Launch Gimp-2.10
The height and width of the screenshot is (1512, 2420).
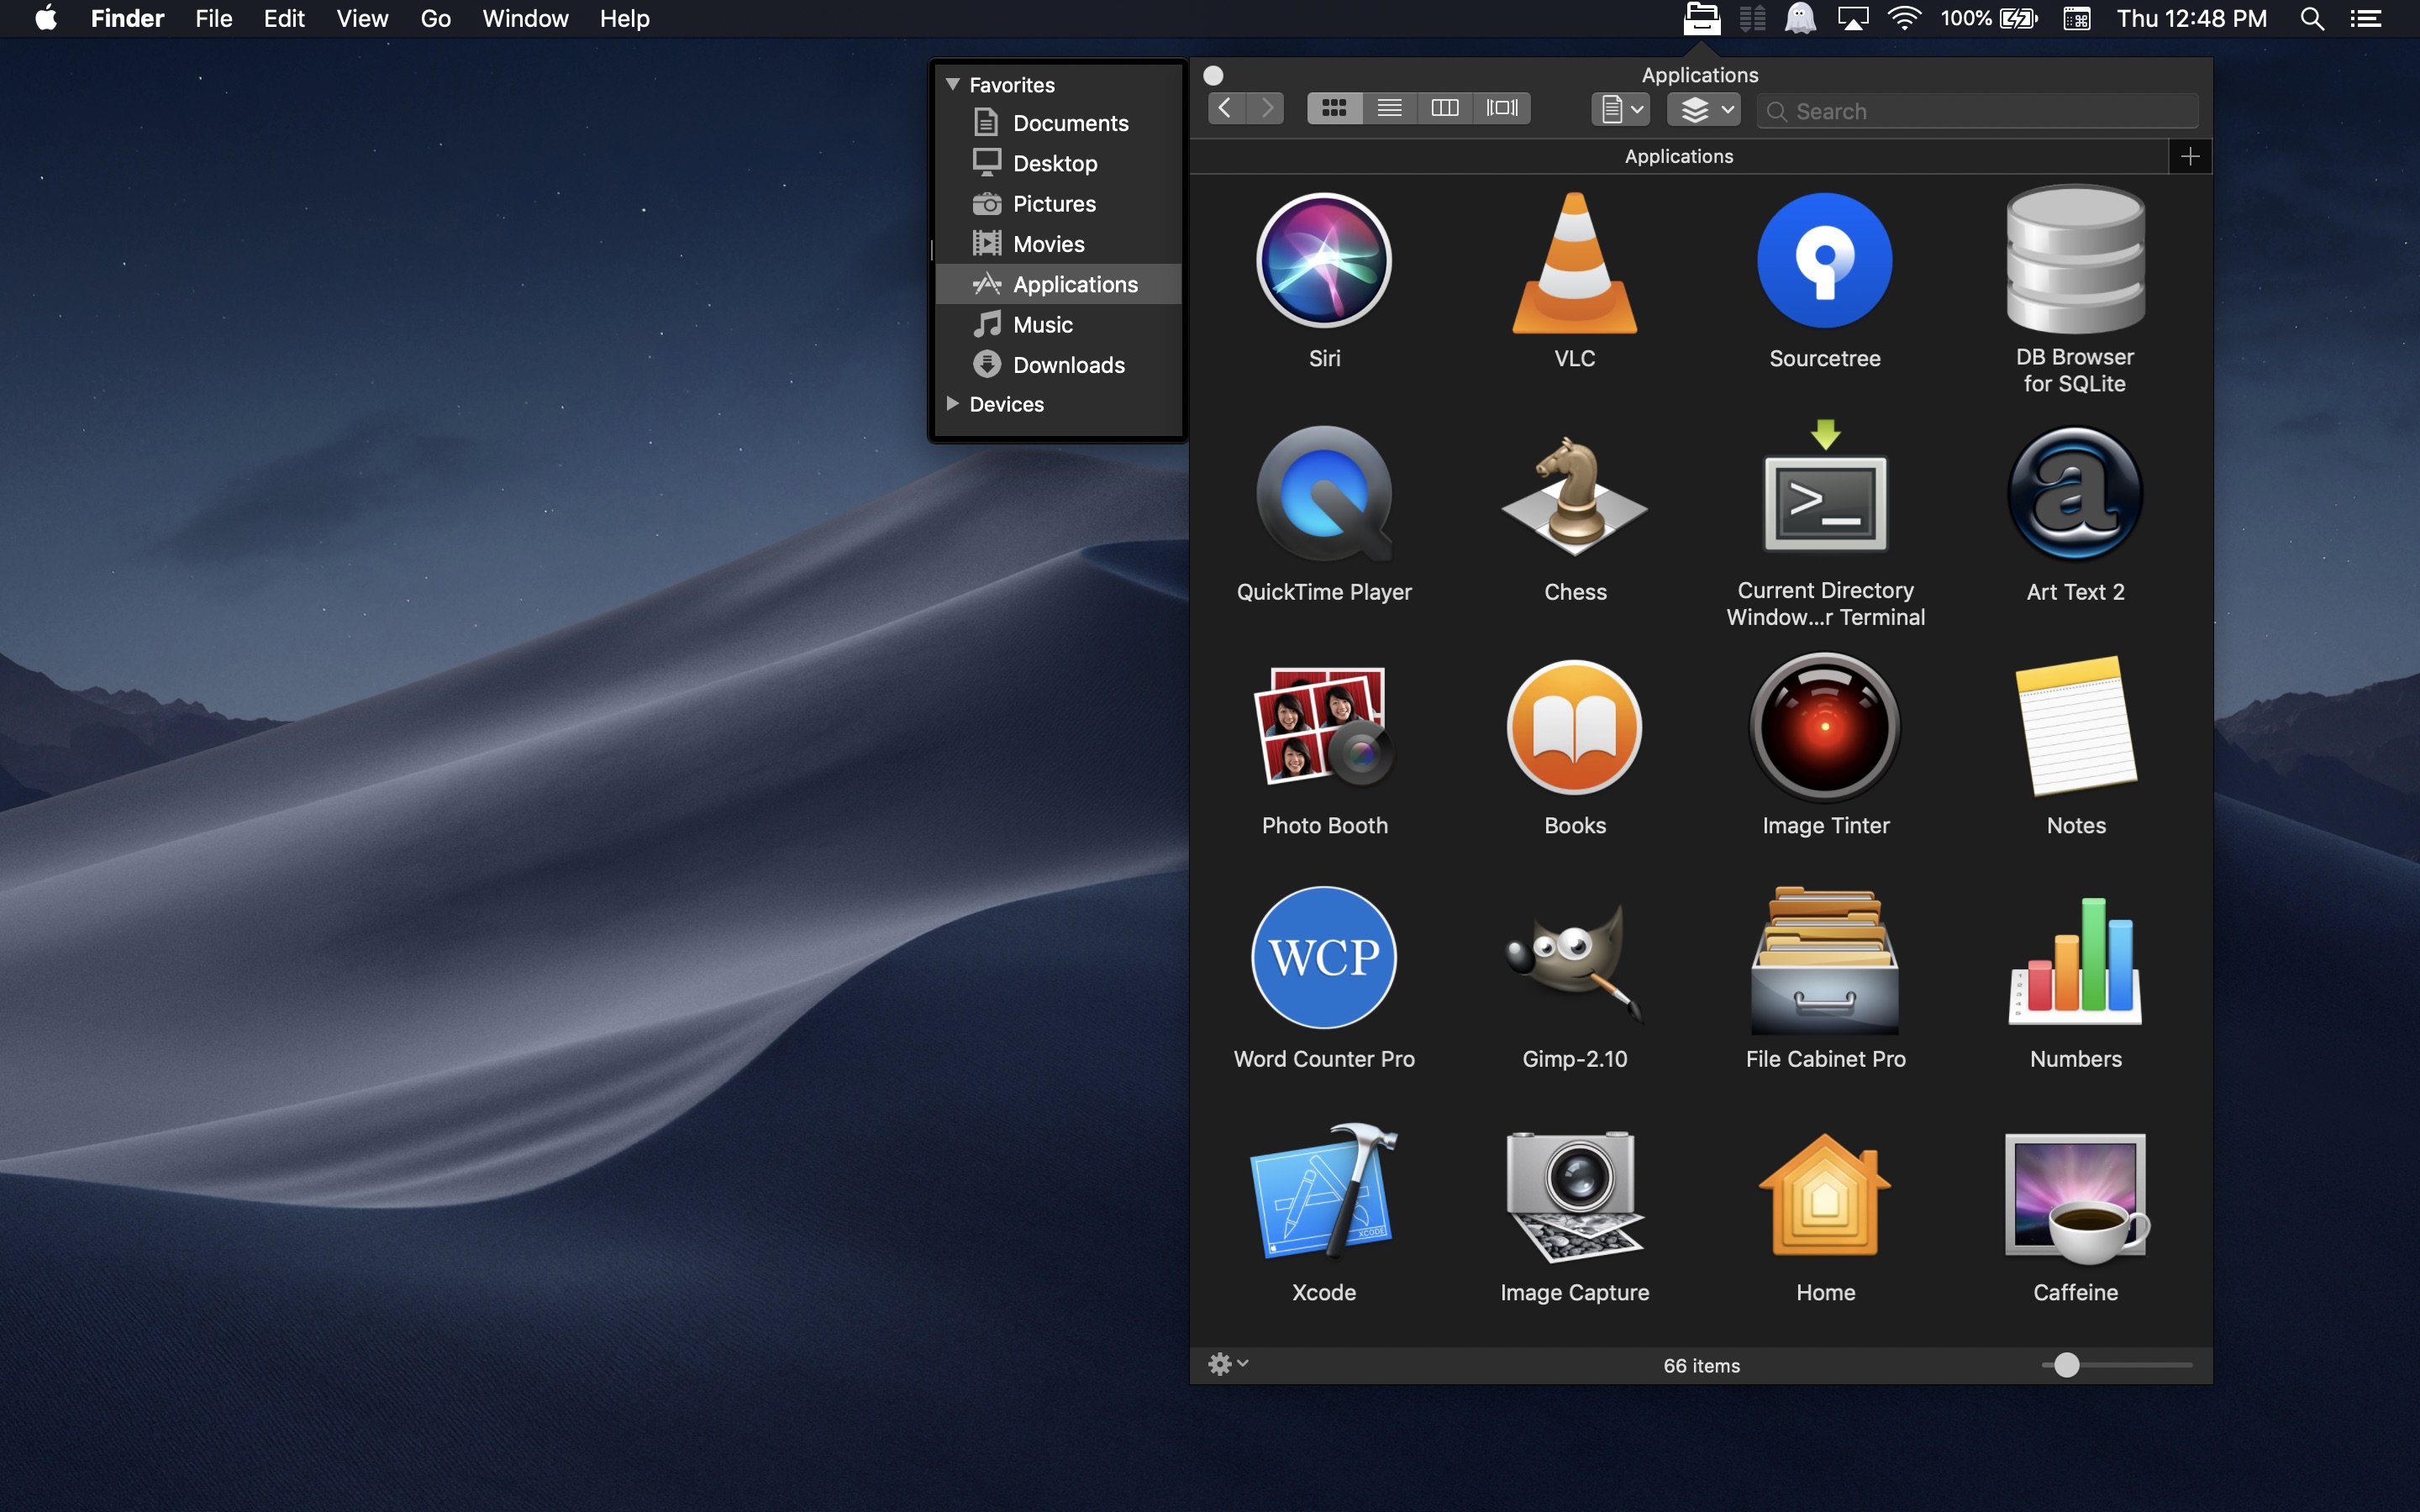click(1573, 958)
